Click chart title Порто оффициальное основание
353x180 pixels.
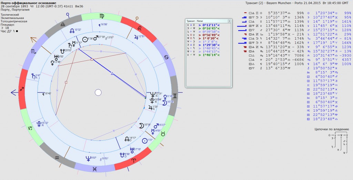(28, 3)
